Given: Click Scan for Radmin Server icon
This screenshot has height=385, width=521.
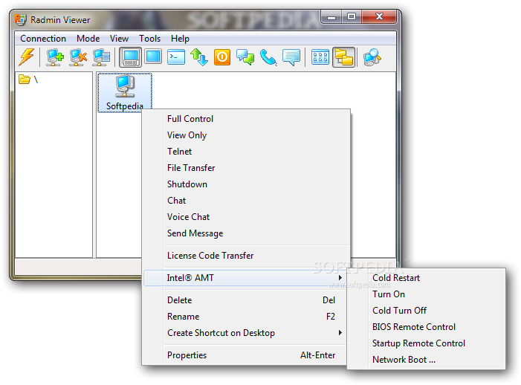Looking at the screenshot, I should (x=372, y=57).
